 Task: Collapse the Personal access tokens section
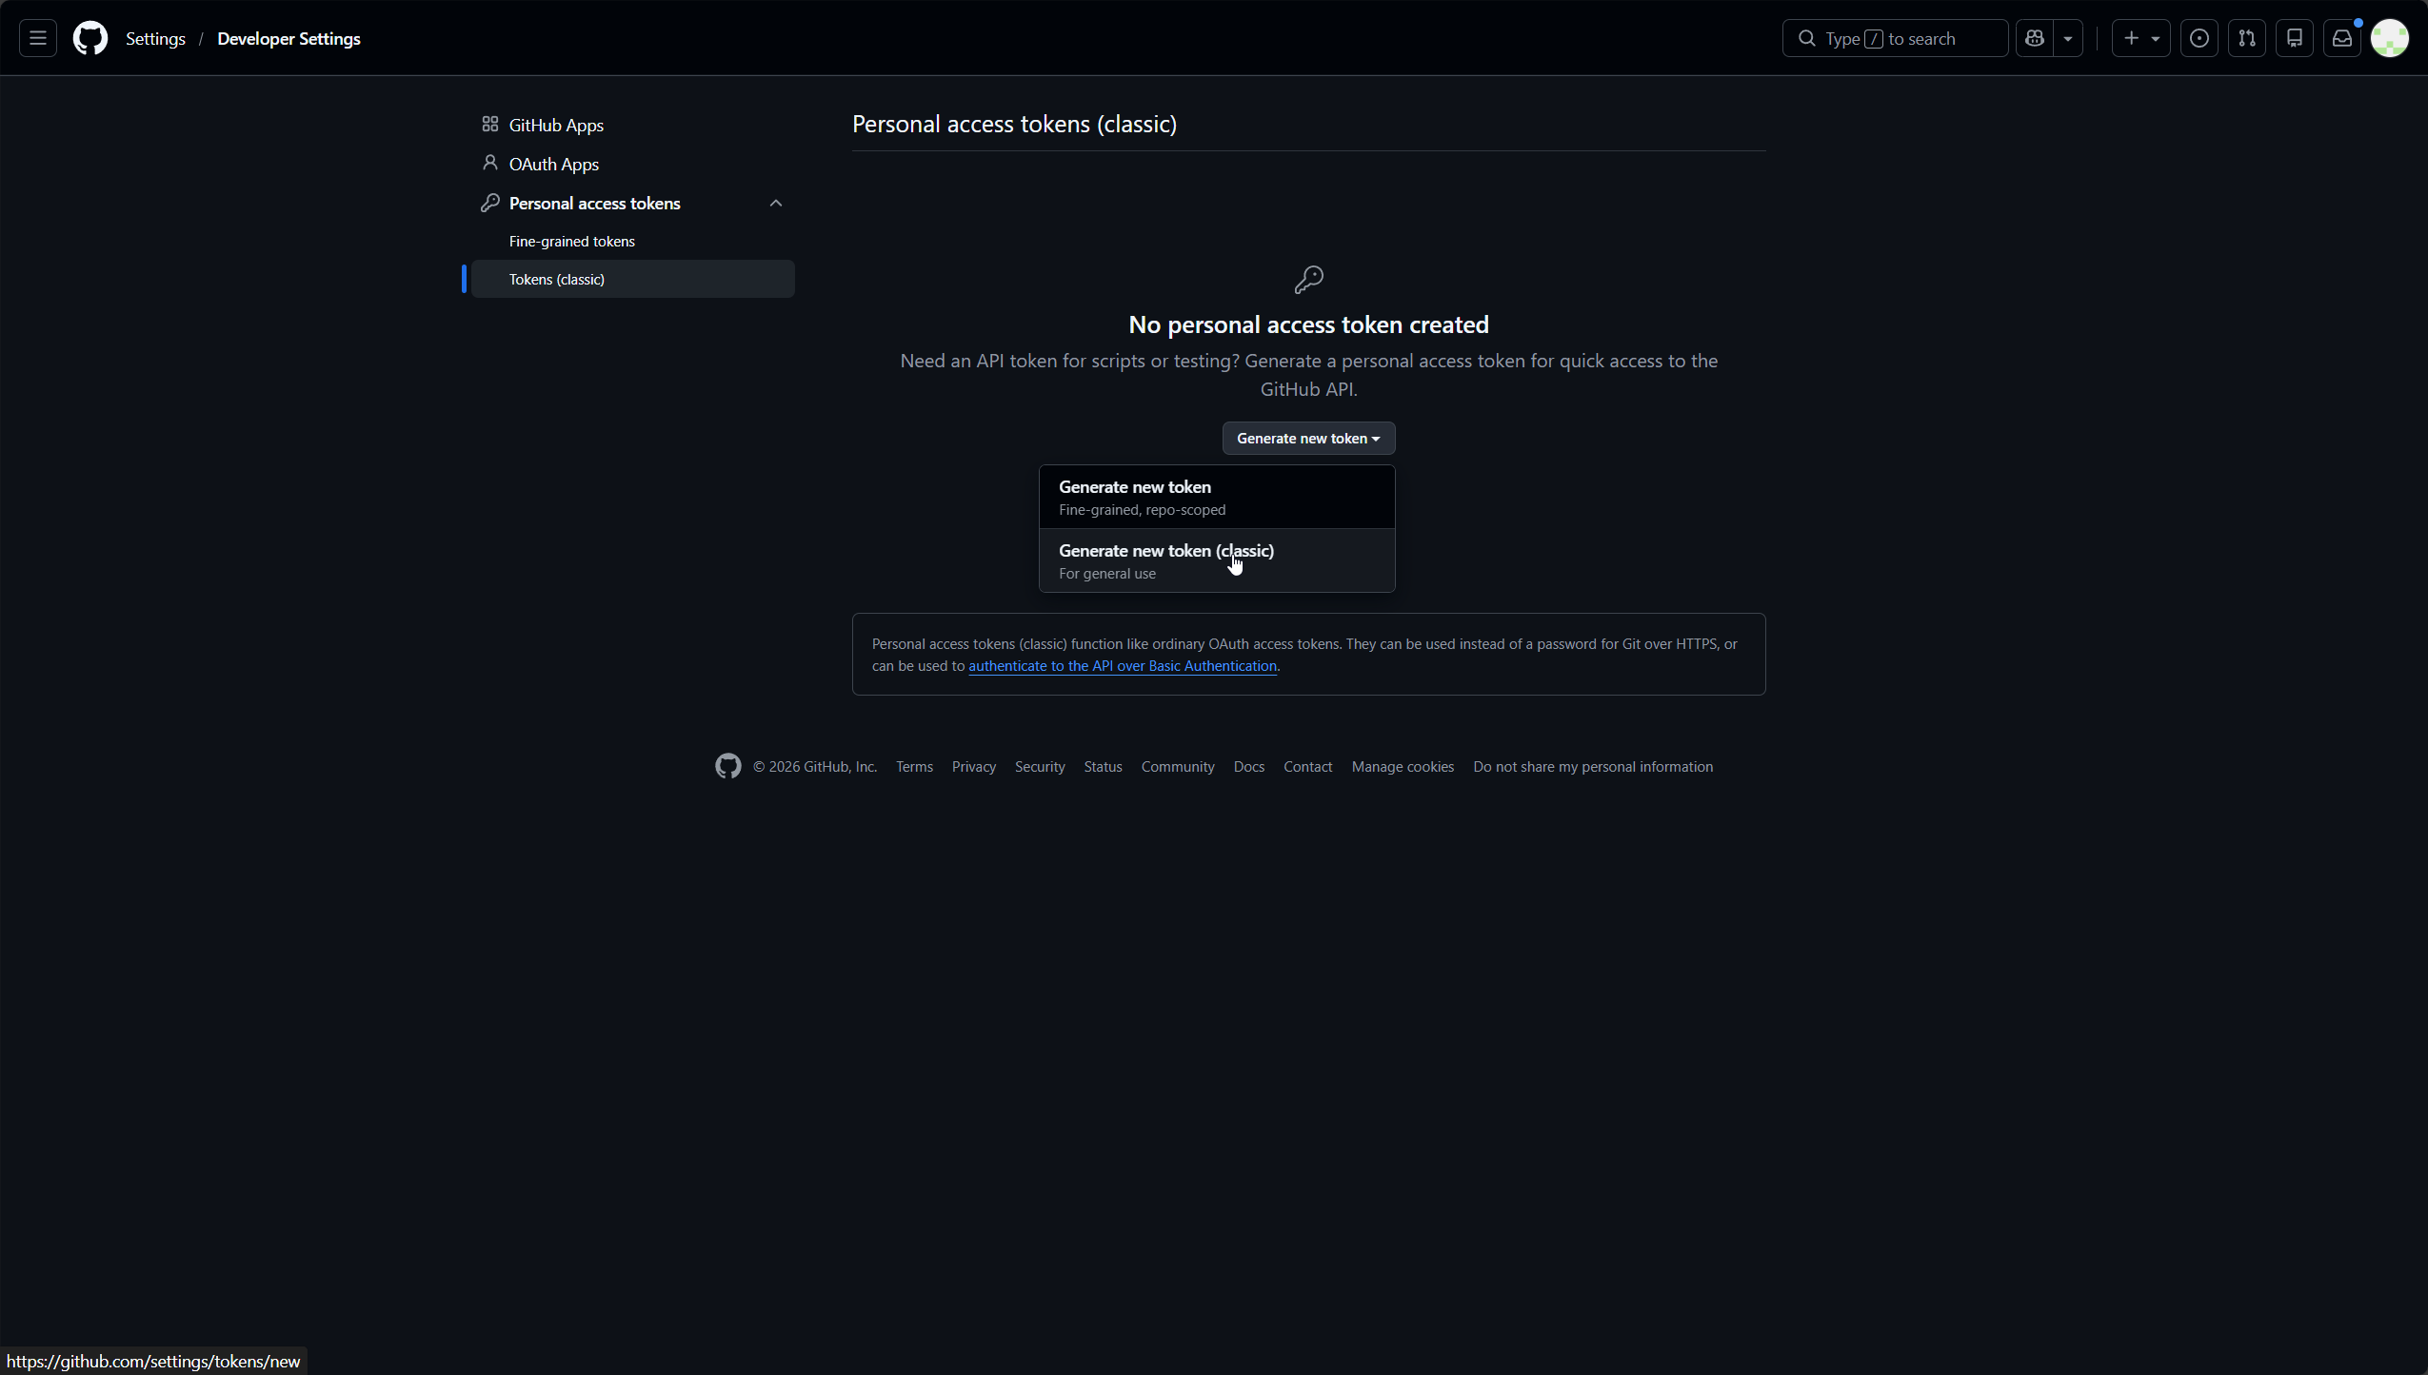tap(775, 203)
